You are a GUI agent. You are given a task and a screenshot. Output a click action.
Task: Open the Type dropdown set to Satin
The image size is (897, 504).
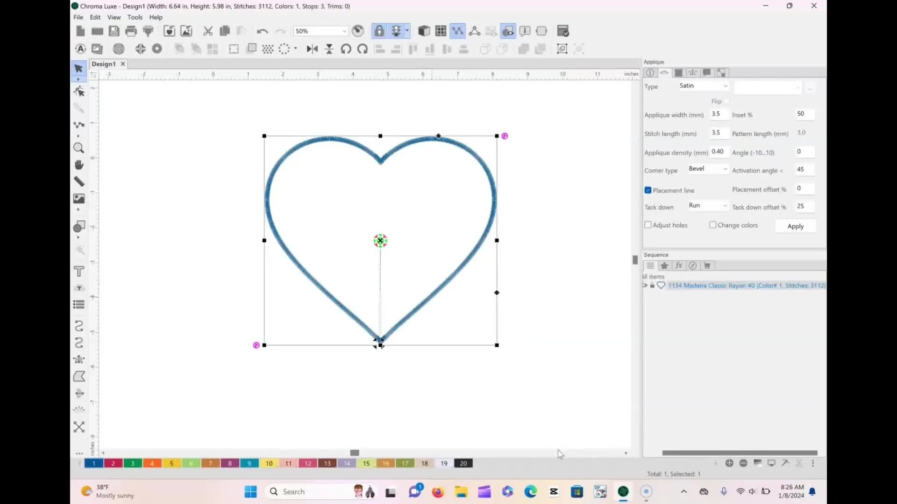(703, 86)
